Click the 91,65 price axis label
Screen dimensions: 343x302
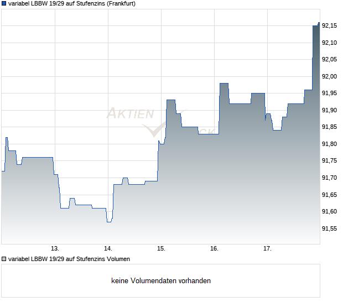pyautogui.click(x=329, y=195)
